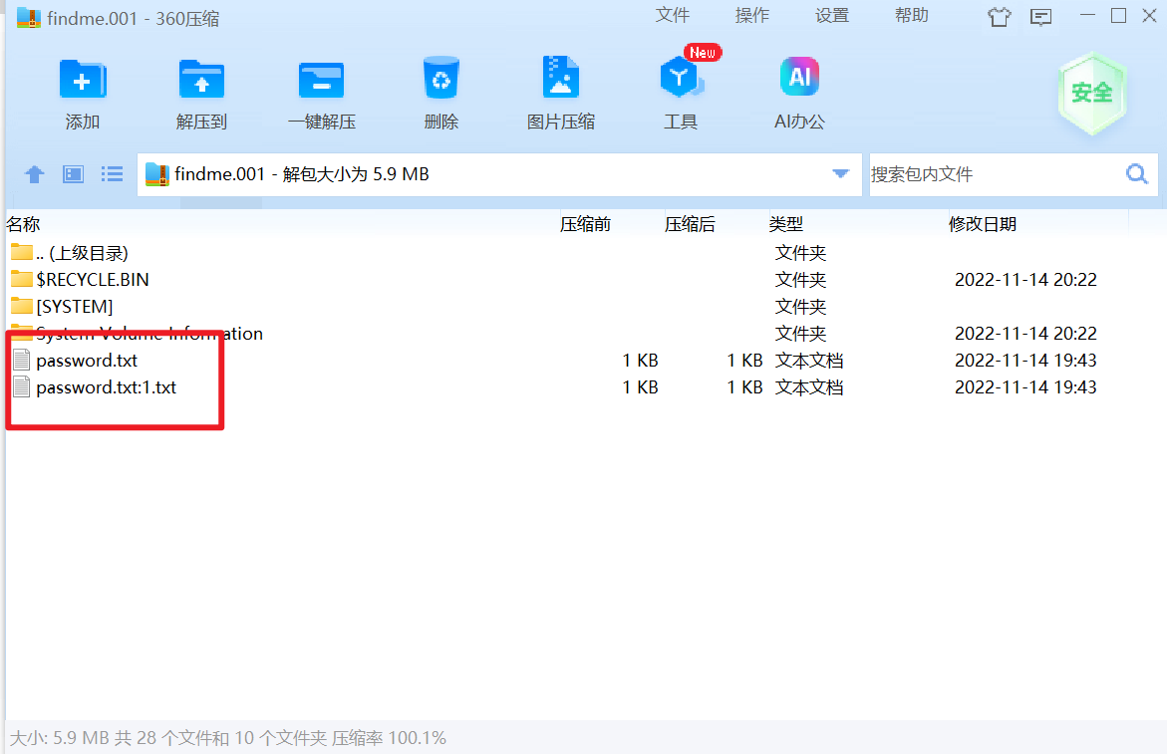Launch the AI办公 feature
Image resolution: width=1167 pixels, height=754 pixels.
(799, 79)
